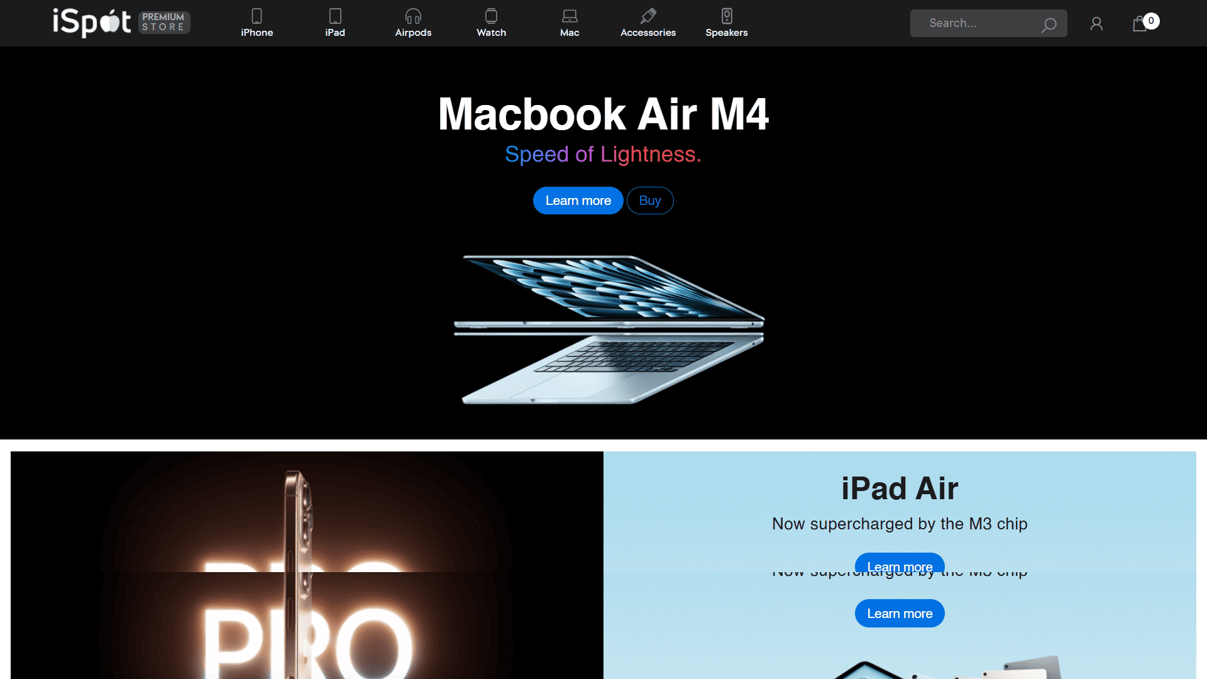Select the iPad tablet icon
The image size is (1207, 679).
335,16
